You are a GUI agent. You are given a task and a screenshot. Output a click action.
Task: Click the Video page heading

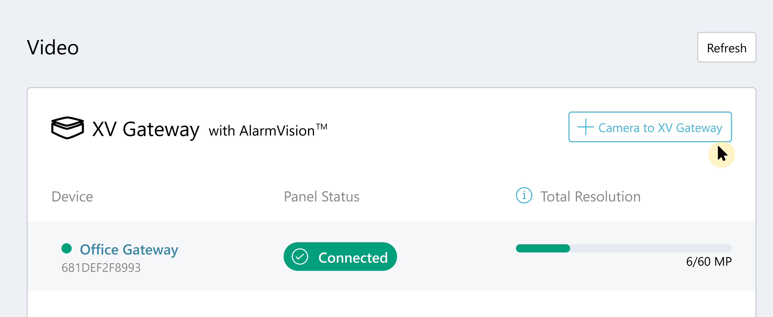tap(53, 47)
